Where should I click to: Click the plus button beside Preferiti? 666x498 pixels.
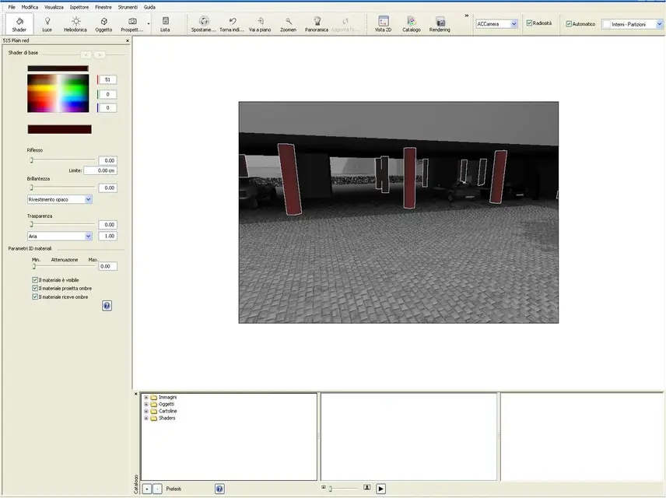coord(147,489)
